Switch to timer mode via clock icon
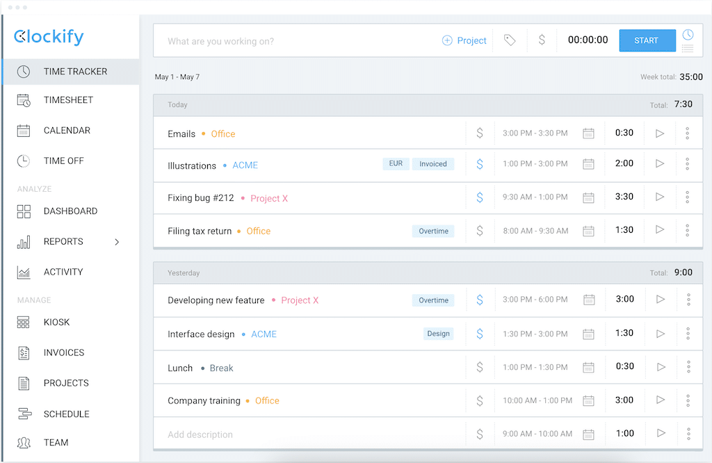Image resolution: width=712 pixels, height=463 pixels. [688, 35]
